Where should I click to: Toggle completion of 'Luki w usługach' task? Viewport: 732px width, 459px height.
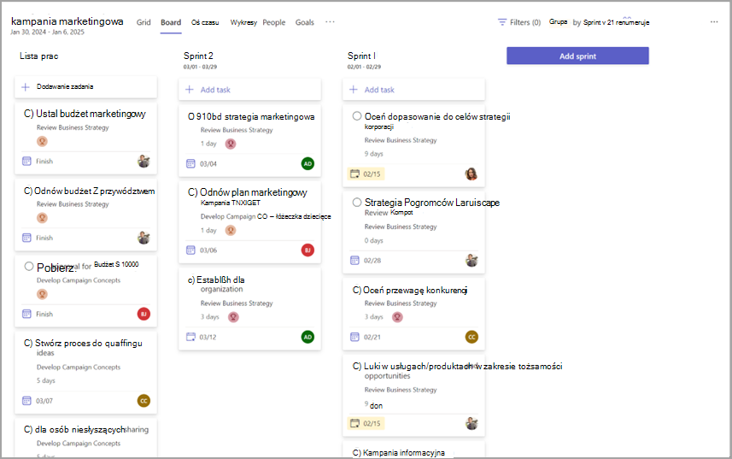pos(357,367)
